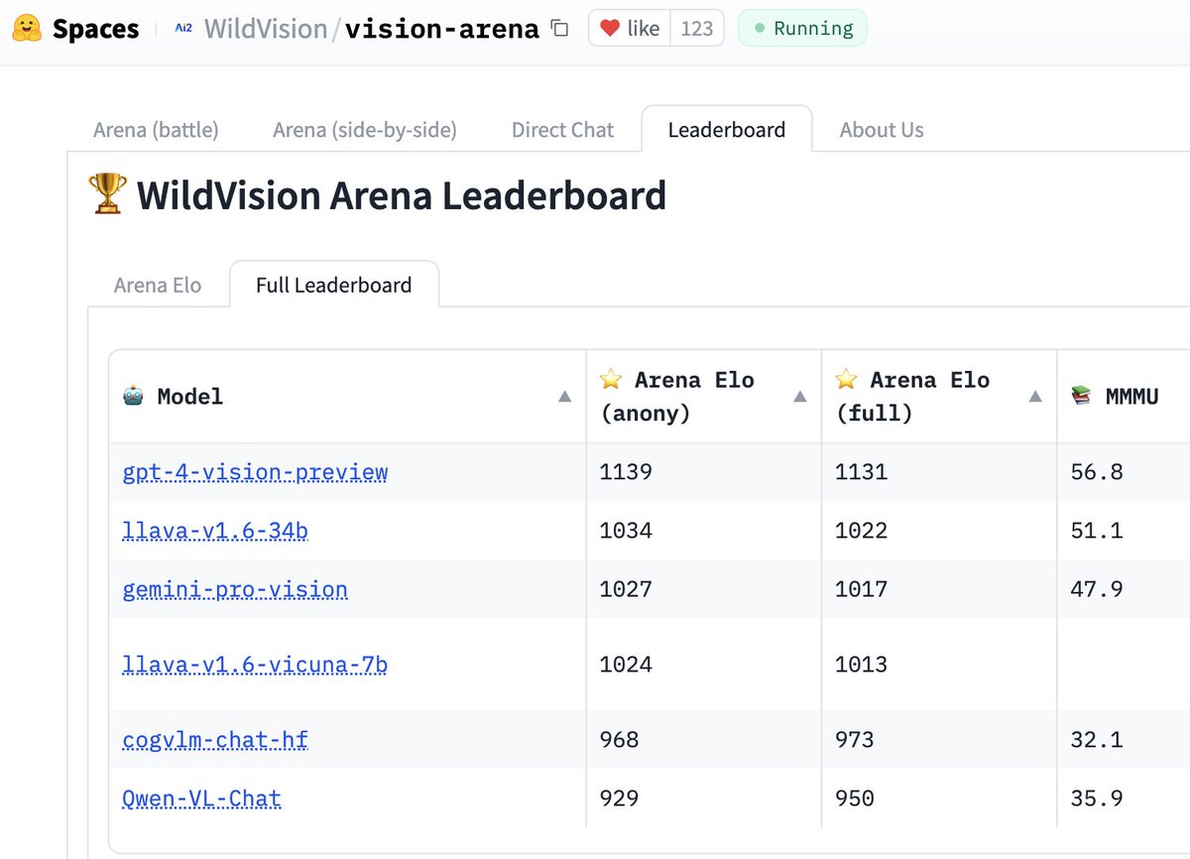Select the 1027 anony Elo cell

tap(704, 589)
